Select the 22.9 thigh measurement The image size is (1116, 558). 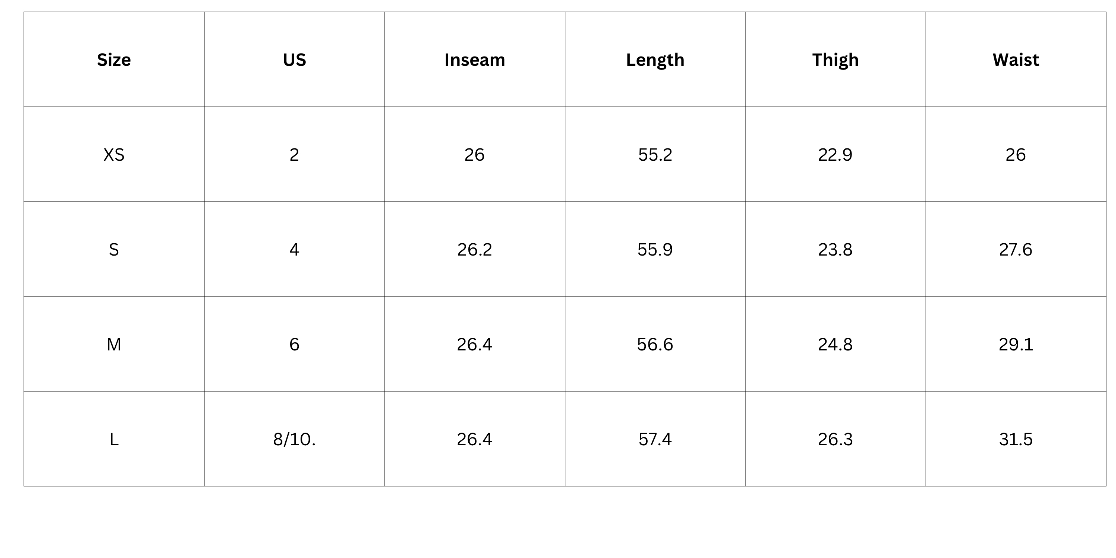click(x=835, y=155)
